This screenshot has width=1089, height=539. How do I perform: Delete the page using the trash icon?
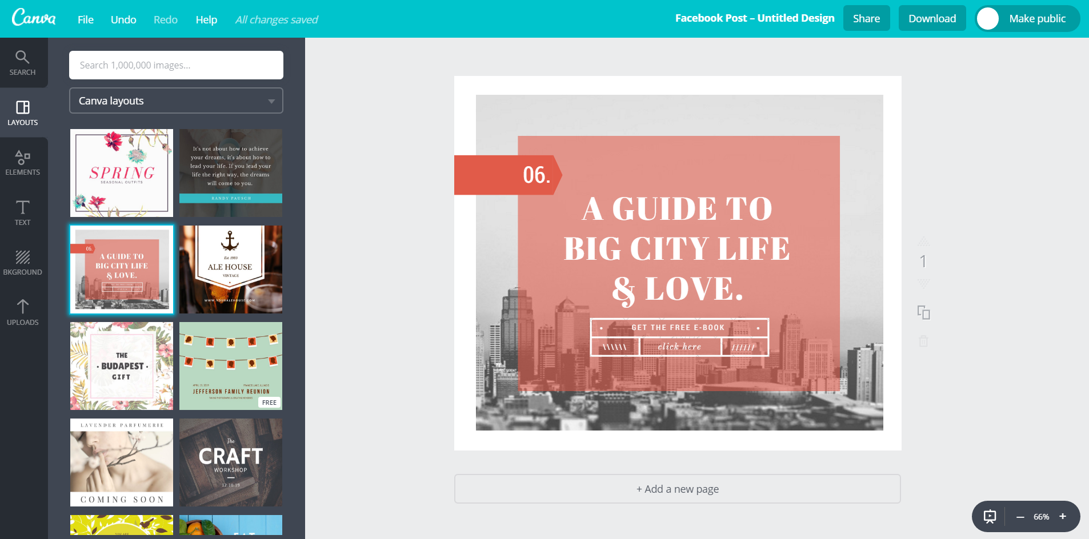pos(923,341)
